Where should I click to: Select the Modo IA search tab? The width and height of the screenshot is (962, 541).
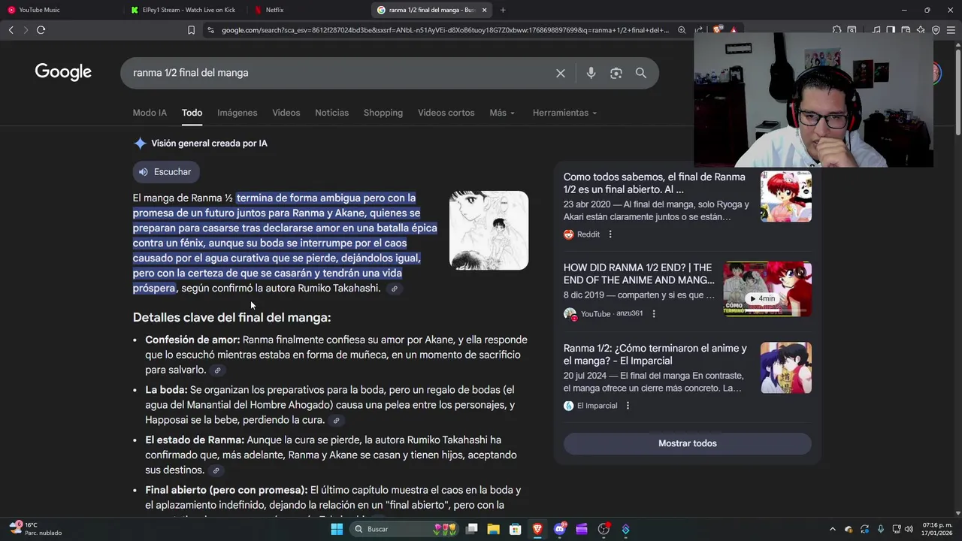pyautogui.click(x=150, y=113)
